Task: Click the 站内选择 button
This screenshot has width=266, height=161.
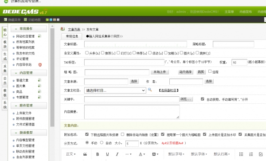Action: point(185,72)
